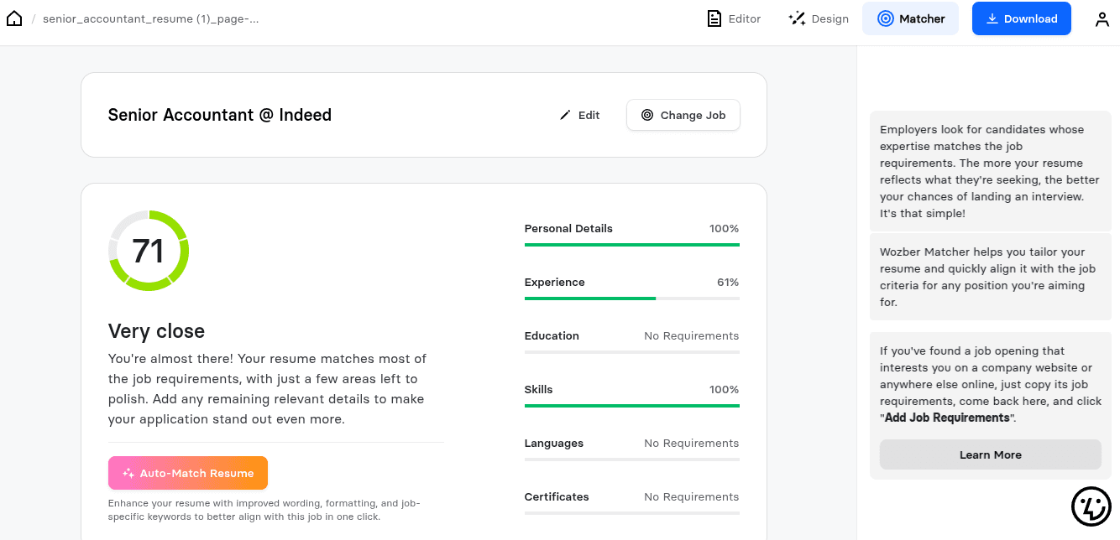Click 'You're almost there!' description text
This screenshot has width=1120, height=540.
point(268,389)
